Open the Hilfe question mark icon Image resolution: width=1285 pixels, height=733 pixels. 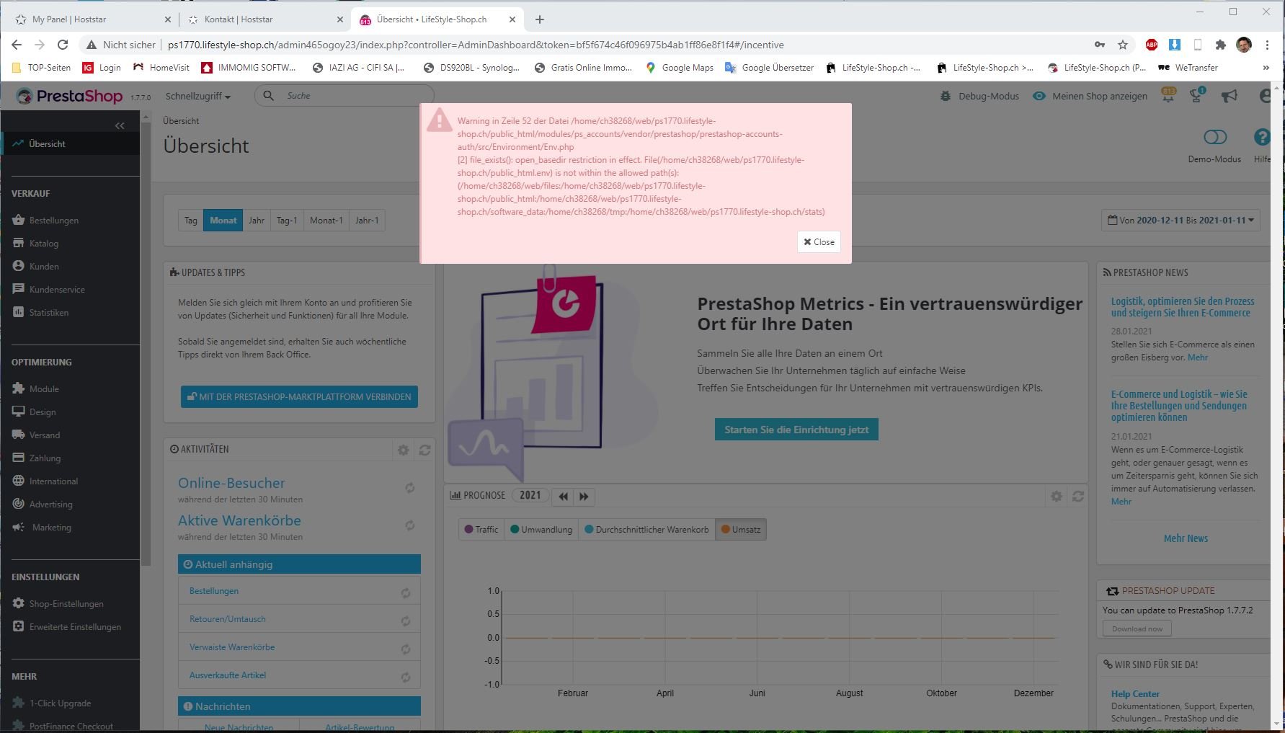coord(1262,137)
